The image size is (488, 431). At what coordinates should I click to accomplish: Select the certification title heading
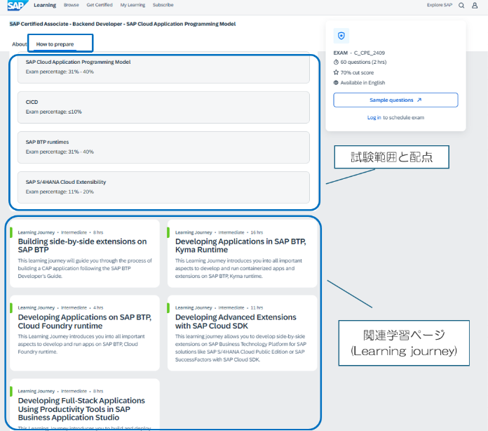[123, 24]
